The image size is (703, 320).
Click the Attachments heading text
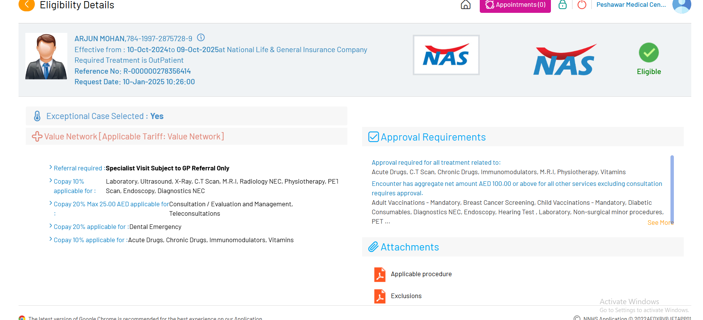point(410,247)
